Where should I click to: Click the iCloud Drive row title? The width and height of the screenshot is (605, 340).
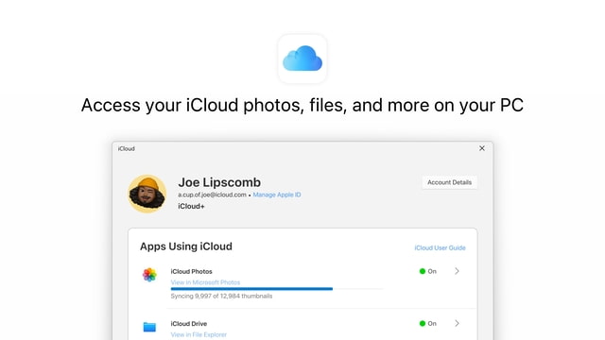(189, 324)
